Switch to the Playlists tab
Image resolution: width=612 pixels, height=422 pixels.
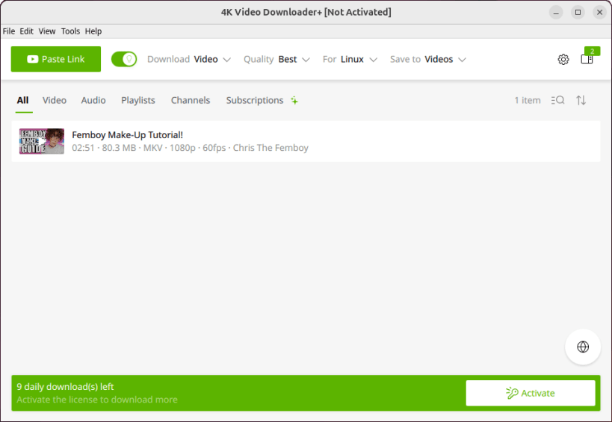[x=138, y=100]
